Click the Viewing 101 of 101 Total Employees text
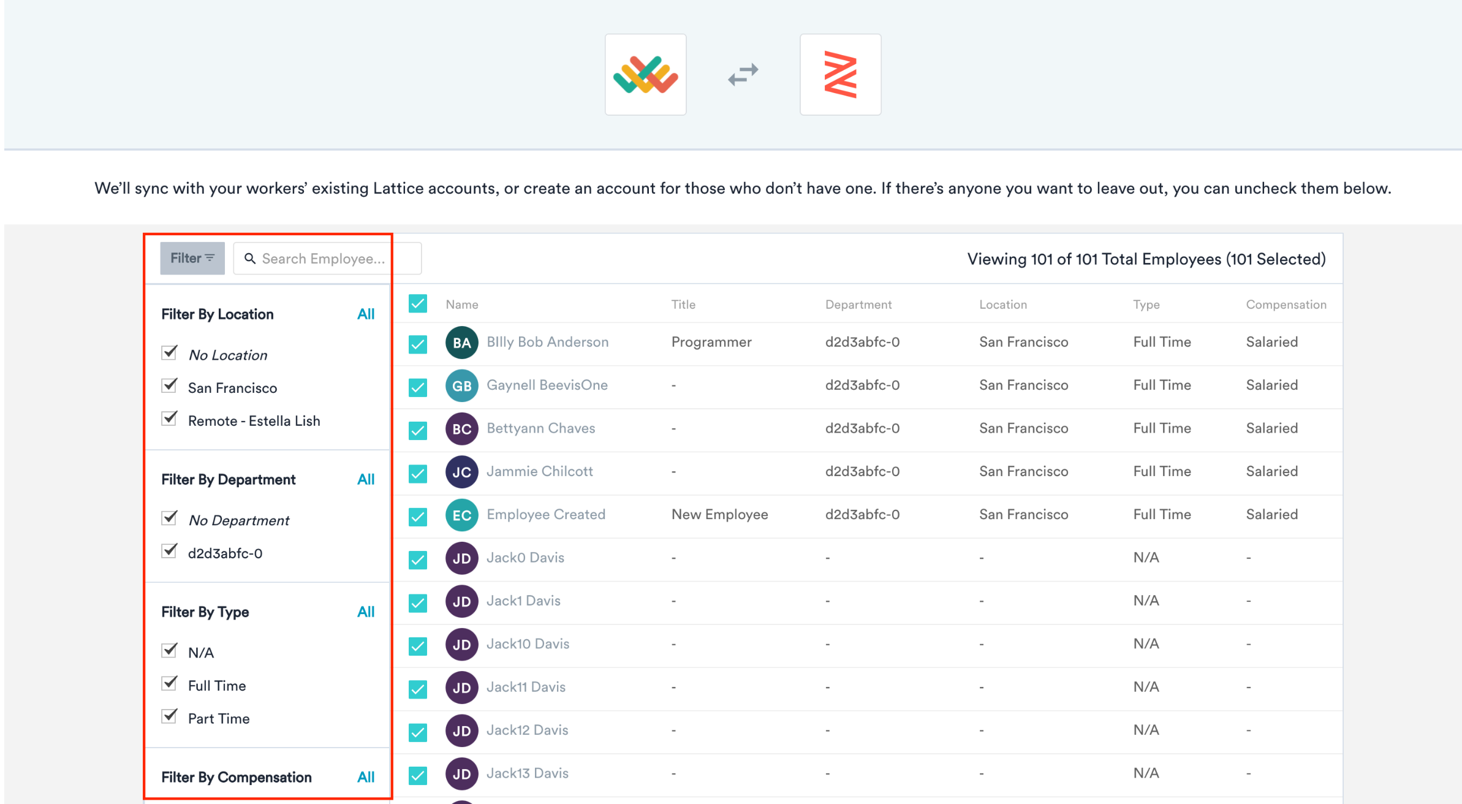The height and width of the screenshot is (804, 1462). click(x=1146, y=259)
